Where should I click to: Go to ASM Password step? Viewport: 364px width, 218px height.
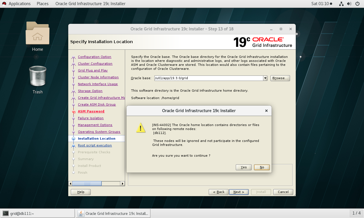(x=91, y=111)
